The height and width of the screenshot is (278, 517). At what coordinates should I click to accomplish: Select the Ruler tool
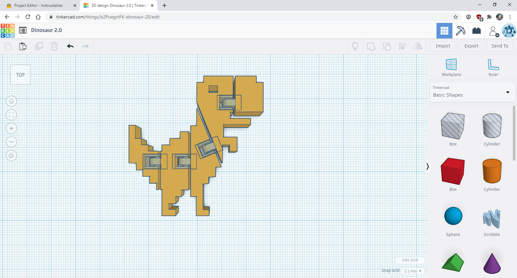pyautogui.click(x=493, y=68)
